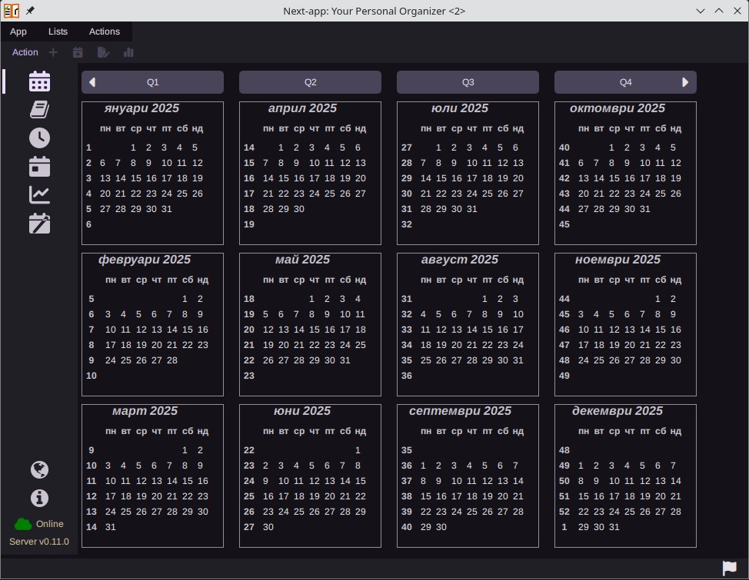This screenshot has height=580, width=749.
Task: Open the Actions menu
Action: 105,31
